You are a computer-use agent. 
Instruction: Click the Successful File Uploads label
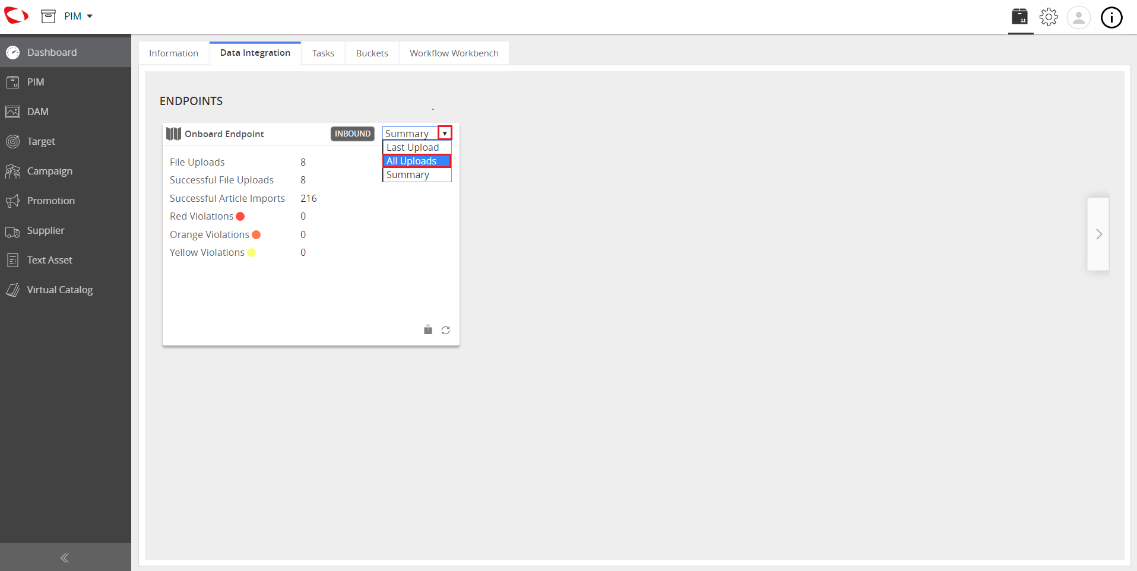coord(221,180)
